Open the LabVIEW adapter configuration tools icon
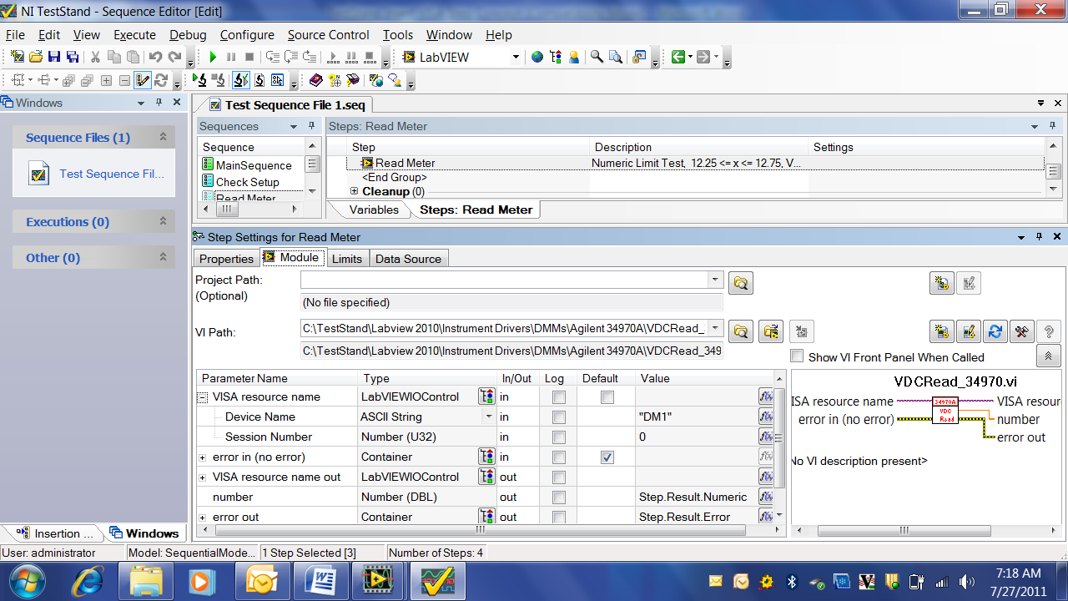 [x=1021, y=331]
